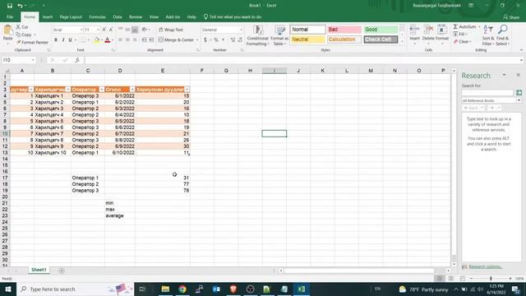Image resolution: width=526 pixels, height=296 pixels.
Task: Click the Paste clipboard icon
Action: click(7, 30)
